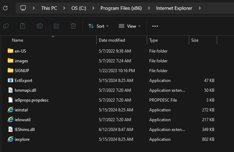Select the ExtExport file name
Viewport: 234px width, 152px height.
coord(23,81)
